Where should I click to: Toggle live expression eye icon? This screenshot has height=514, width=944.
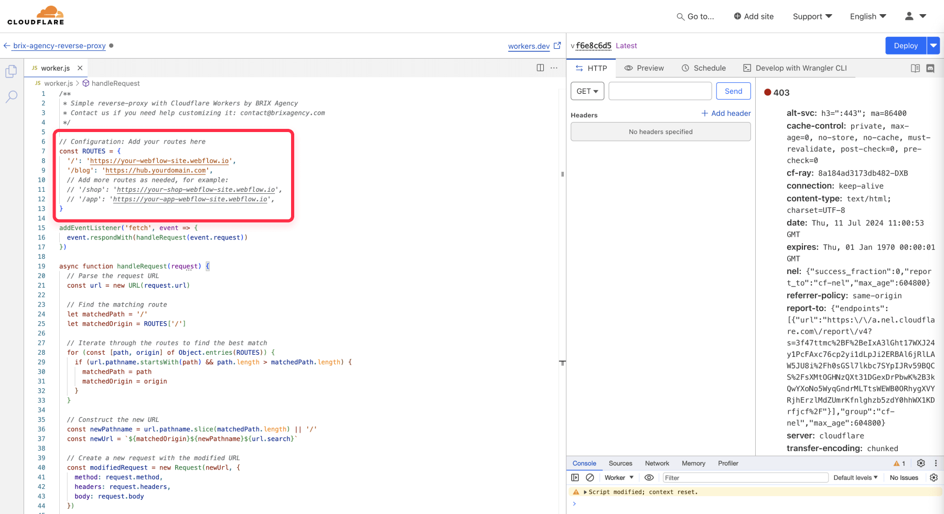coord(649,477)
